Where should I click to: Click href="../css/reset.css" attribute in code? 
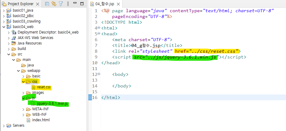click(x=207, y=51)
